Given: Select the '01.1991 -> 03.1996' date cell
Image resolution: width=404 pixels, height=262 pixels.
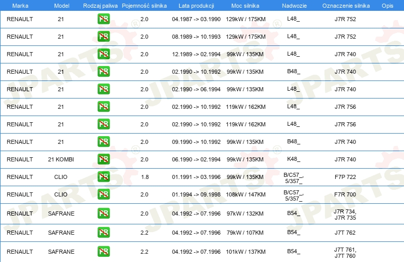Looking at the screenshot, I should coord(196,177).
